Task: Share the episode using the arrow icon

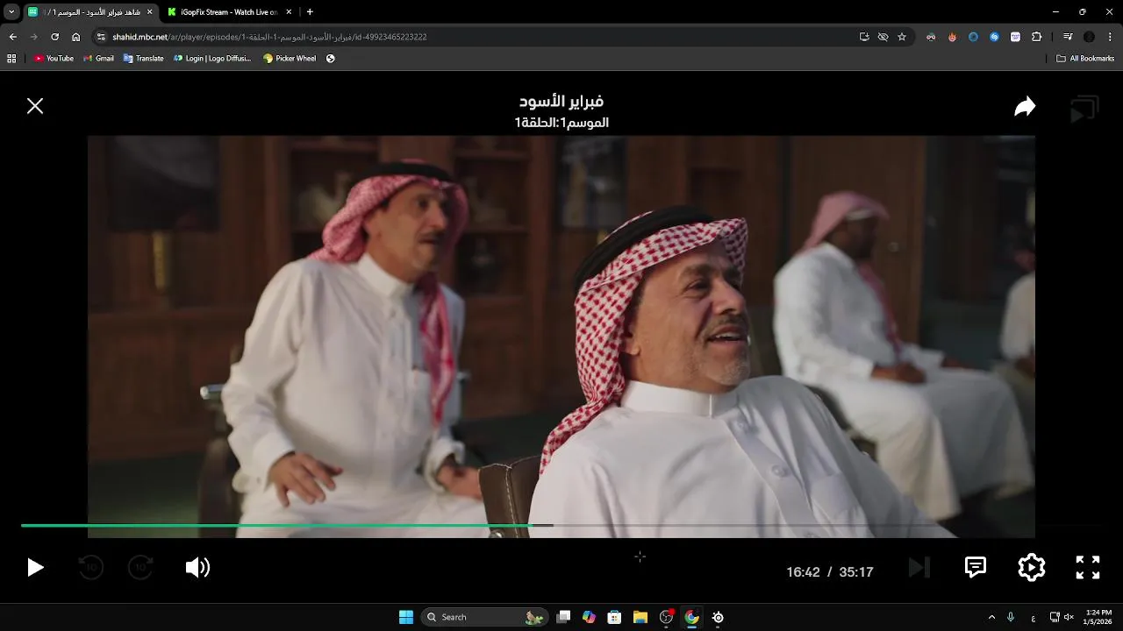Action: (x=1025, y=107)
